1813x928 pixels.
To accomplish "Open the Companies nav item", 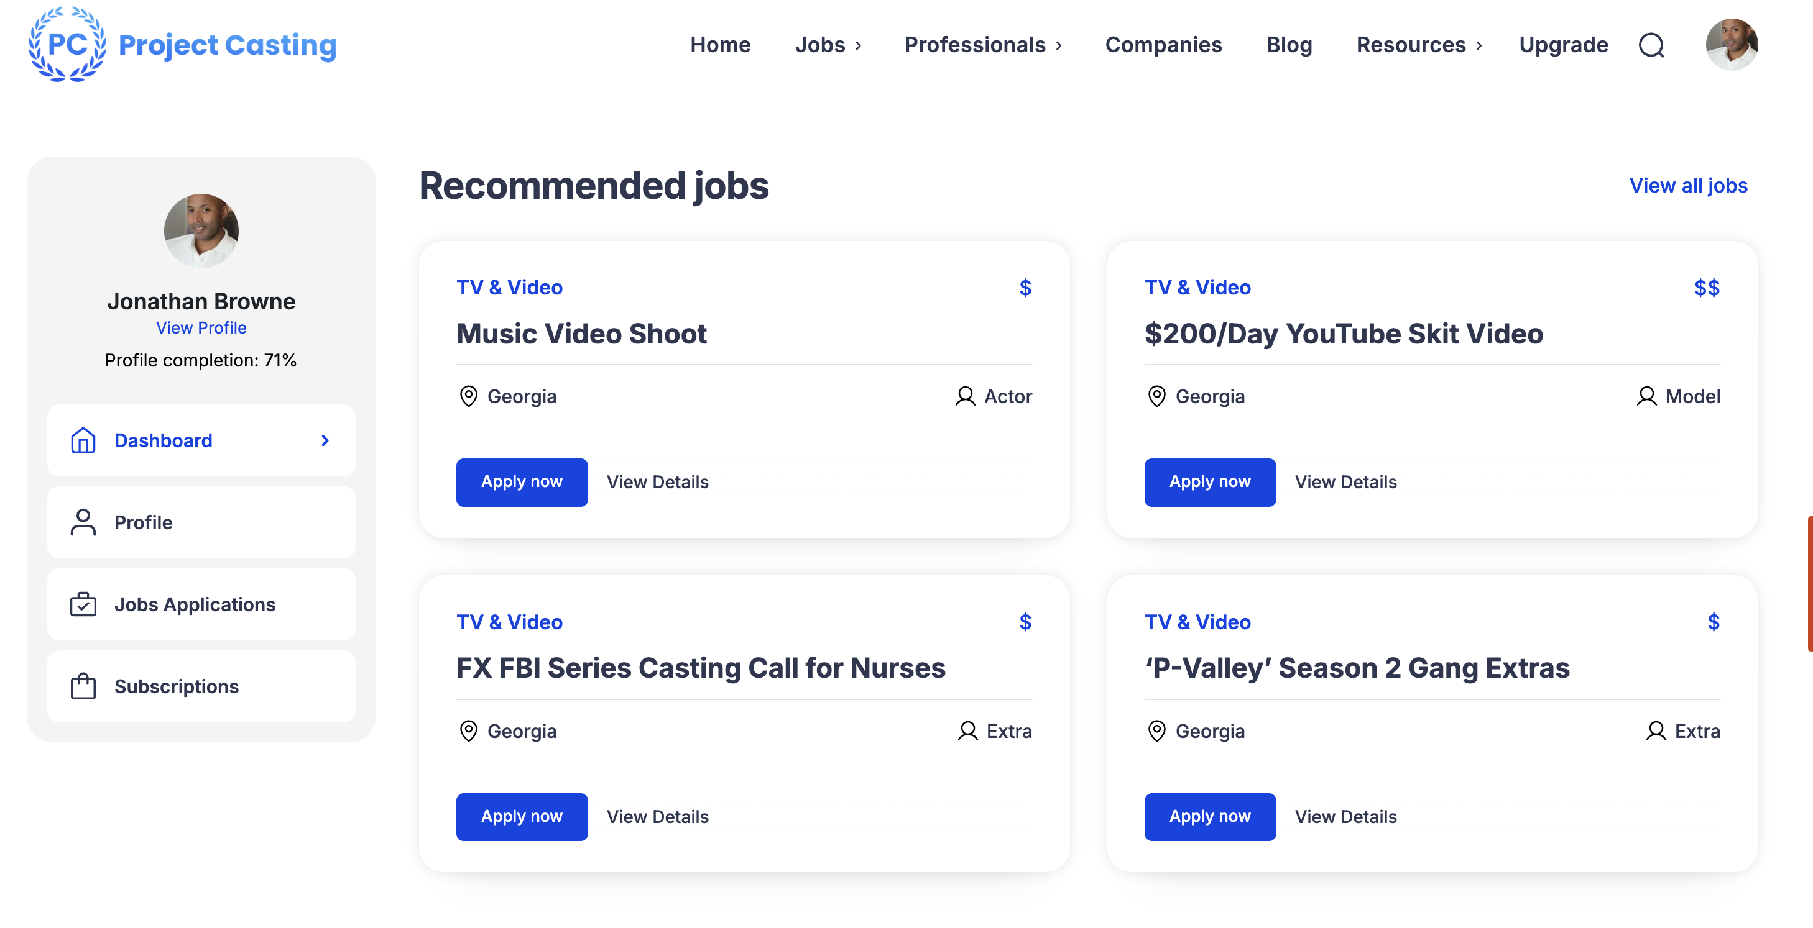I will point(1163,45).
